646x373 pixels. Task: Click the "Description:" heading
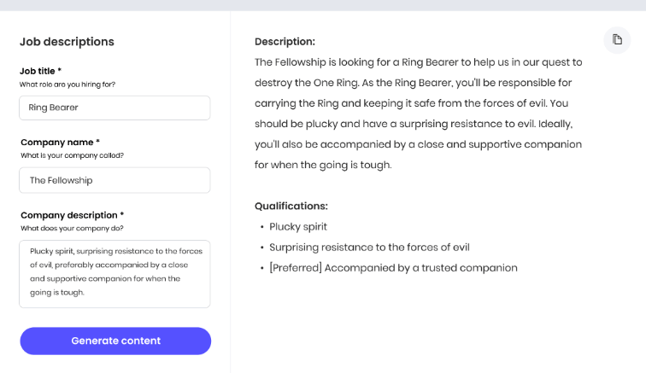285,42
